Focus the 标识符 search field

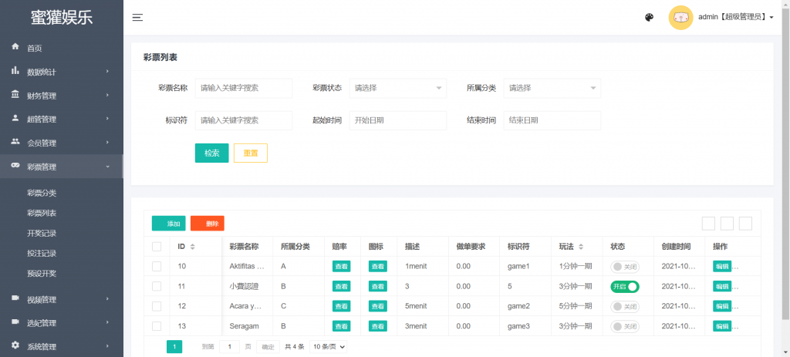[243, 120]
